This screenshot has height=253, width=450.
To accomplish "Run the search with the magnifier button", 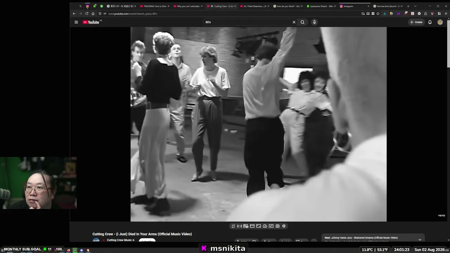I will coord(302,22).
